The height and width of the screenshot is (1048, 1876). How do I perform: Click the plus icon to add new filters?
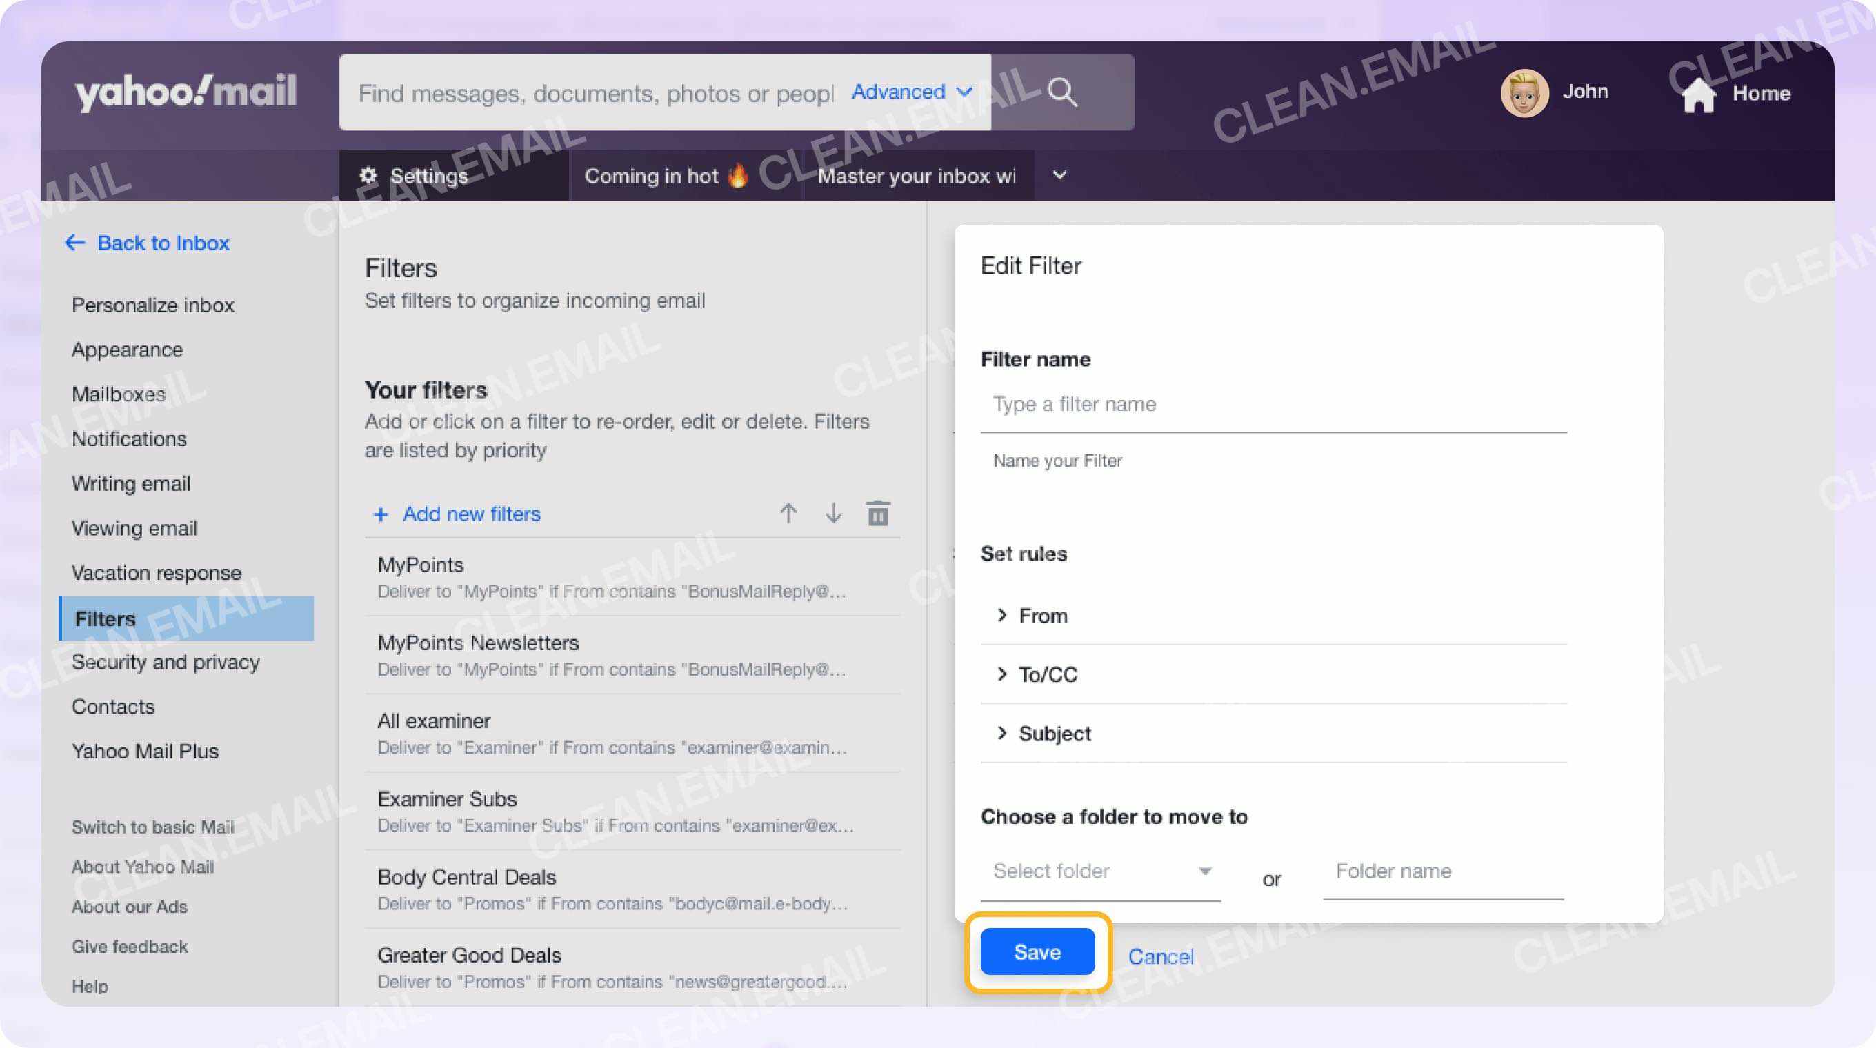pos(381,514)
